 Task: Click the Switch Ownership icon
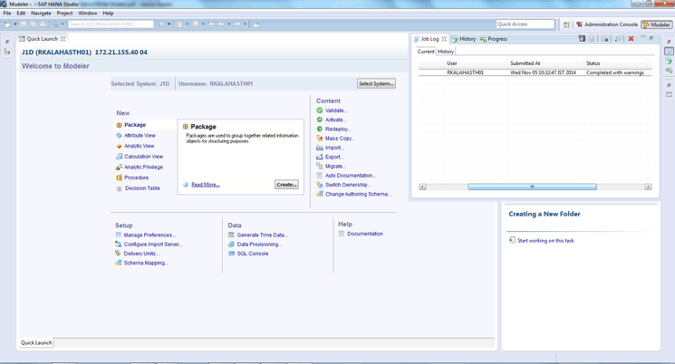pyautogui.click(x=320, y=185)
